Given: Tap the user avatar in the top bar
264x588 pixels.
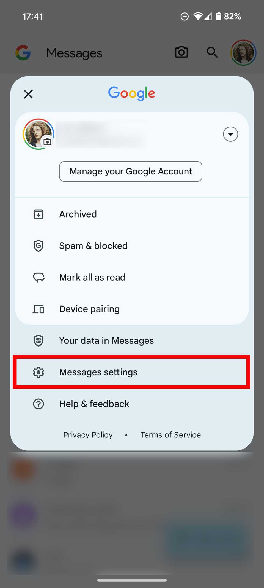Looking at the screenshot, I should click(244, 52).
